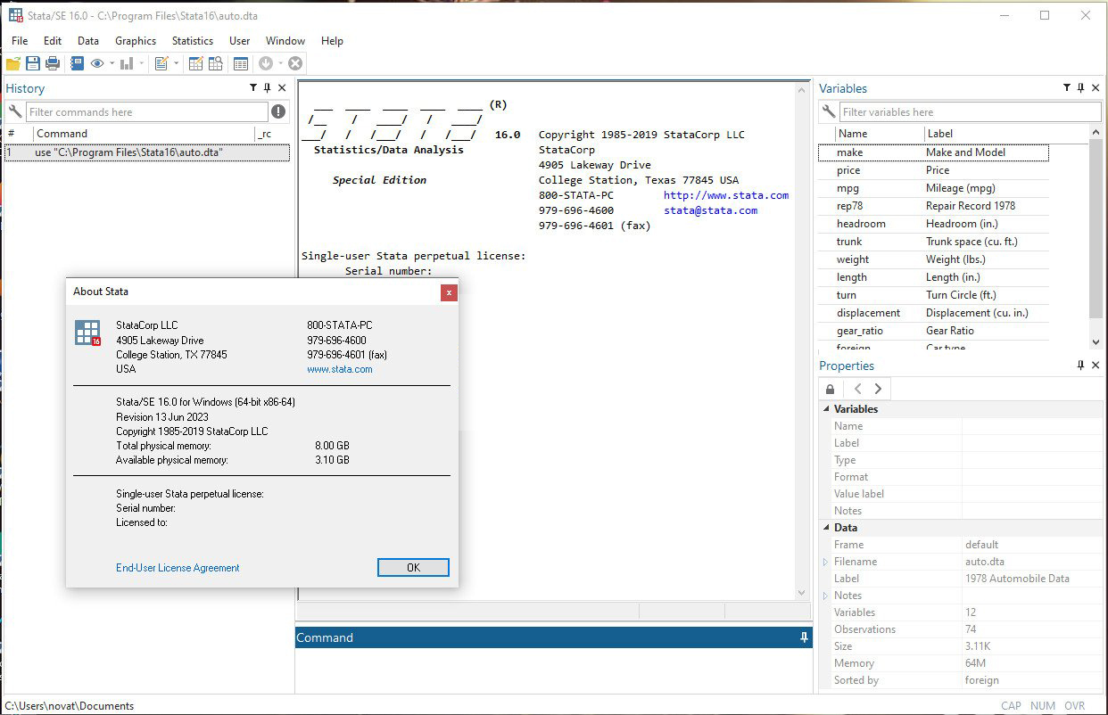Open the Log notebook icon
This screenshot has height=715, width=1108.
pyautogui.click(x=78, y=63)
